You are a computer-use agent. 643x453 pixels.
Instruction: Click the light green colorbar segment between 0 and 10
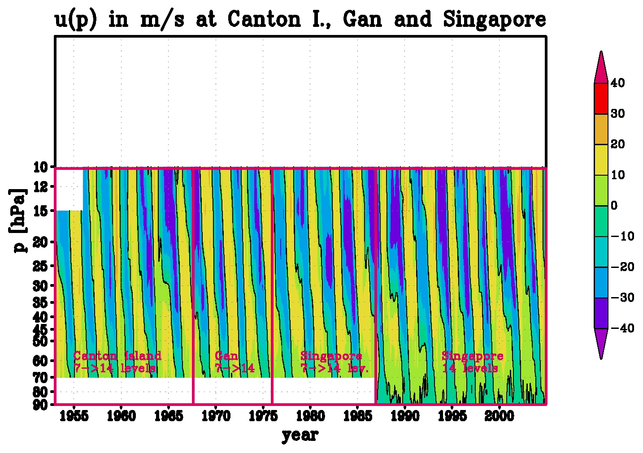pyautogui.click(x=601, y=190)
